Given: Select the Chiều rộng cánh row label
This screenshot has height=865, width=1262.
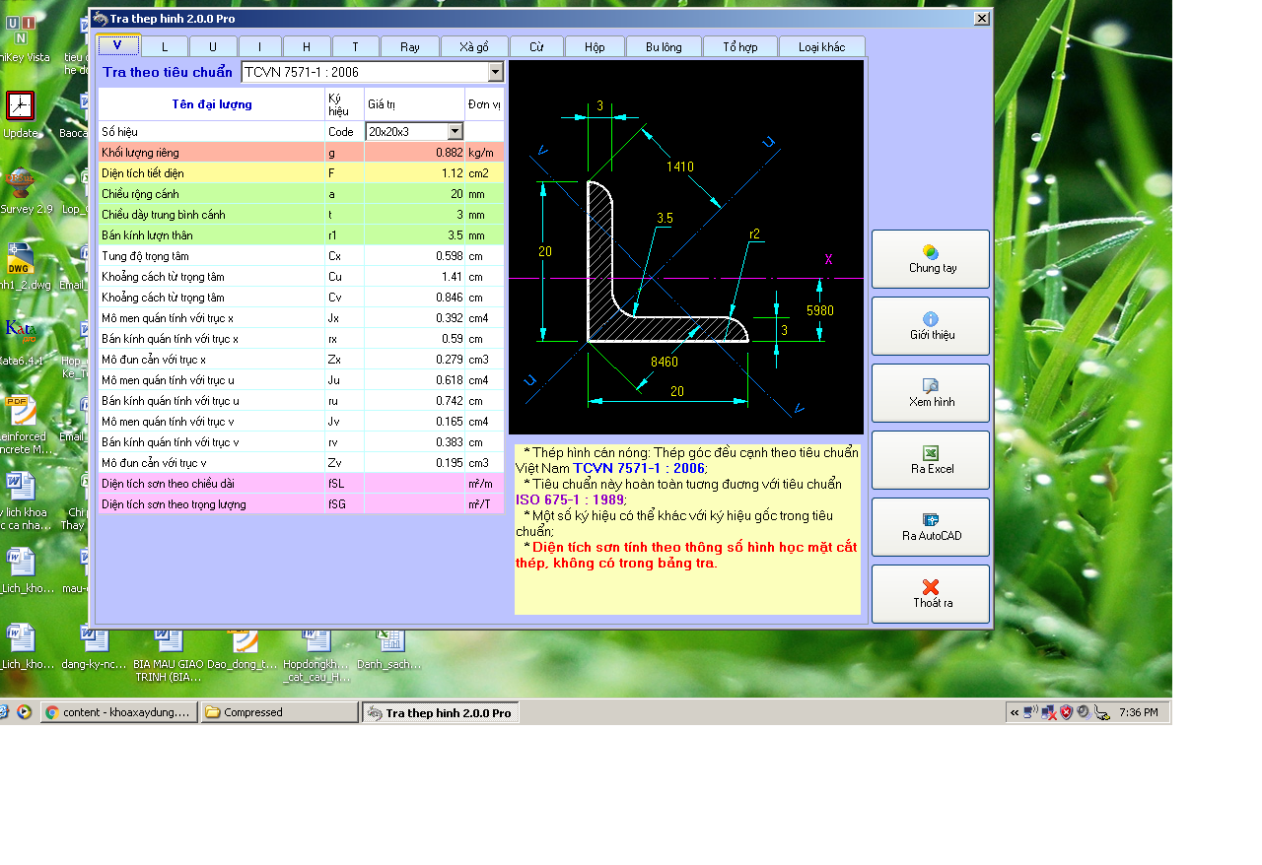Looking at the screenshot, I should coord(140,194).
